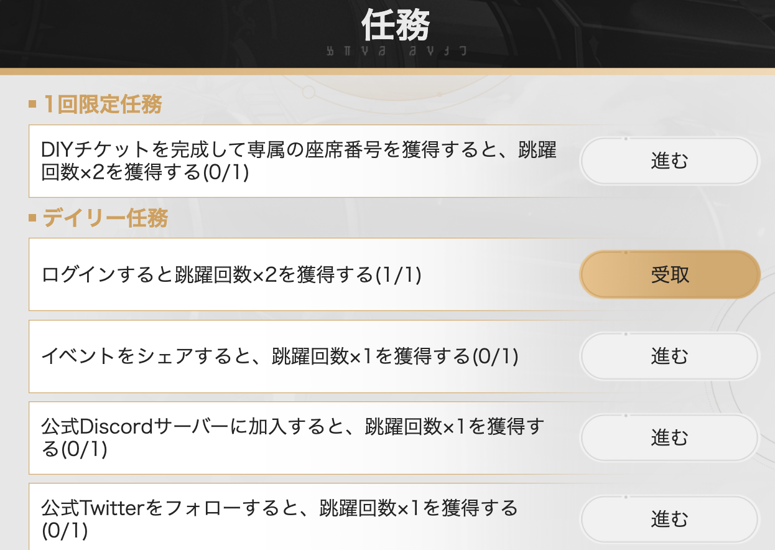Click the (0/1) counter on share task
The height and width of the screenshot is (550, 775).
coord(495,357)
